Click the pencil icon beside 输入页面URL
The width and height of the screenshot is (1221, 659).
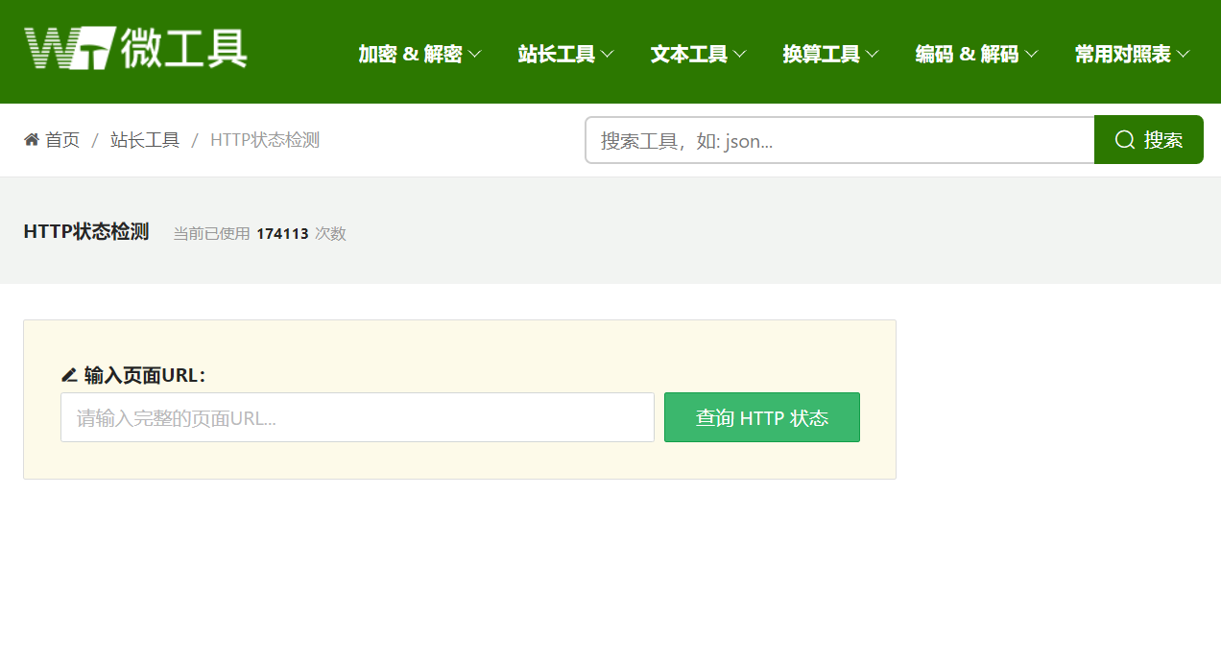pyautogui.click(x=69, y=375)
